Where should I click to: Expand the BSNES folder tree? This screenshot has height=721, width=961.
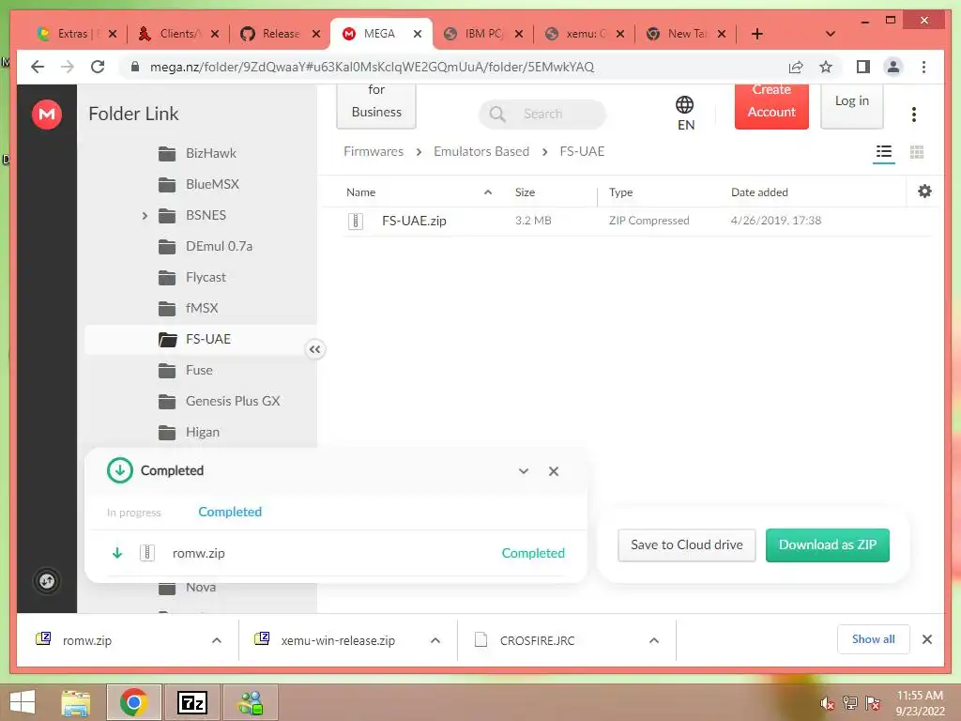click(x=145, y=215)
